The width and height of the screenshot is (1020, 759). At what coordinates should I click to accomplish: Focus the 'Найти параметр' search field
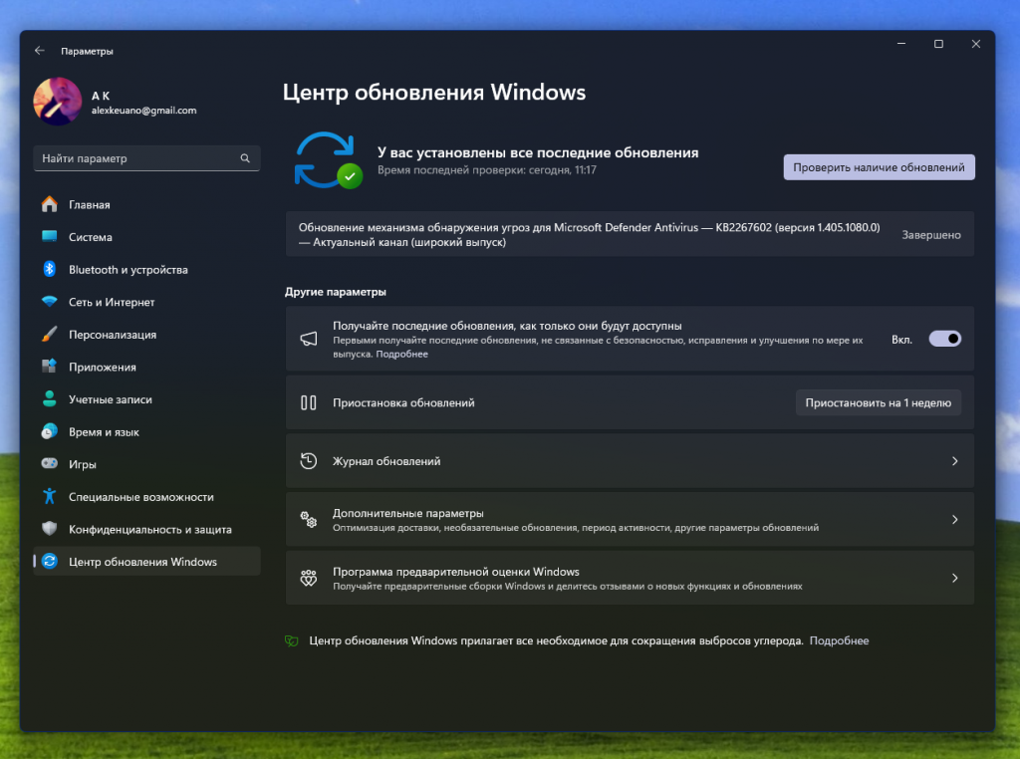pyautogui.click(x=146, y=158)
